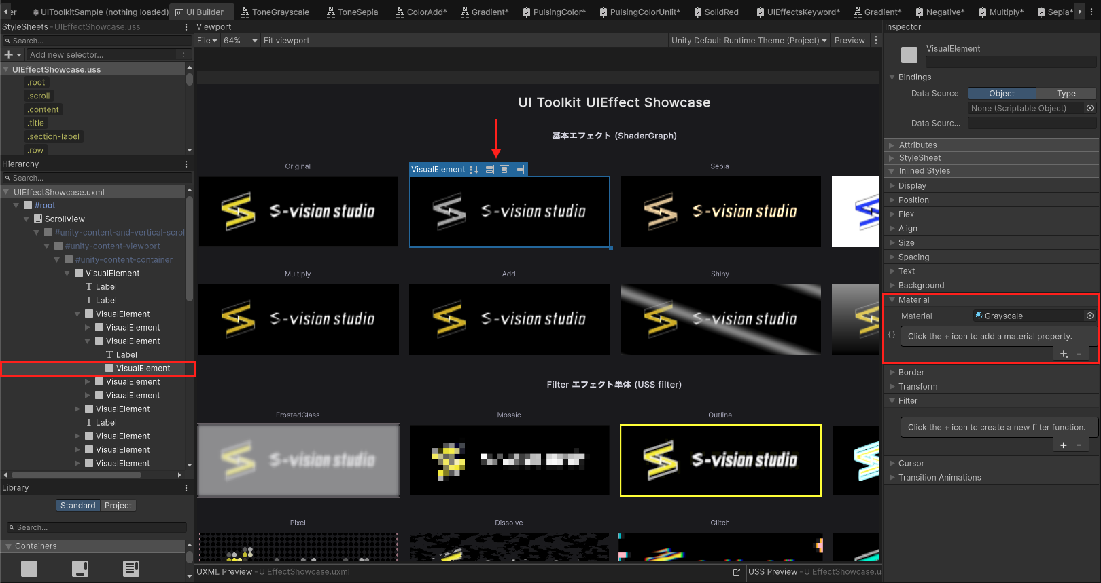The image size is (1101, 583).
Task: Select the #root element in Hierarchy
Action: point(45,206)
